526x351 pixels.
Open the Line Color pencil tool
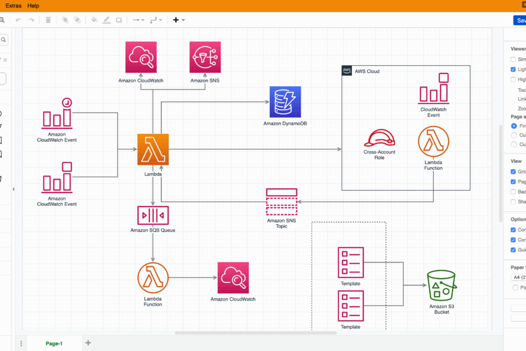(106, 20)
